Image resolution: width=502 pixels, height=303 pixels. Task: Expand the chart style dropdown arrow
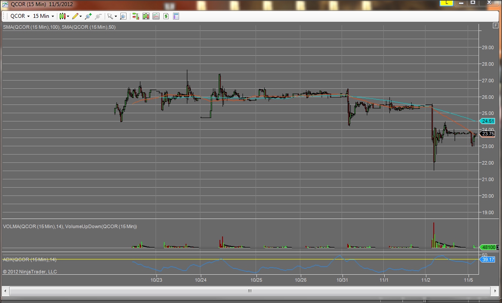point(68,17)
